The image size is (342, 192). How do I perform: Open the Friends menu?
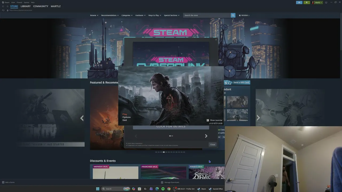[19, 2]
